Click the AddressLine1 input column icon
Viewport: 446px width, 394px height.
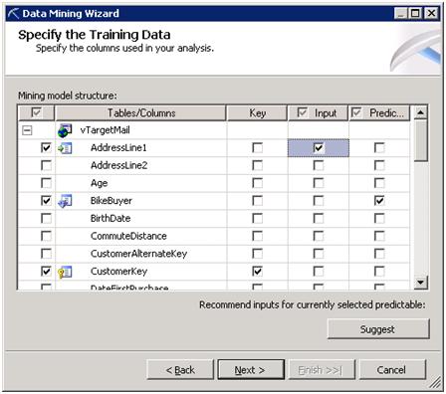(65, 148)
